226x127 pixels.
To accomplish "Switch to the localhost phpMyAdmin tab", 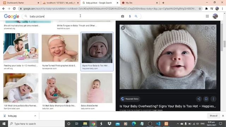I will tap(60, 3).
